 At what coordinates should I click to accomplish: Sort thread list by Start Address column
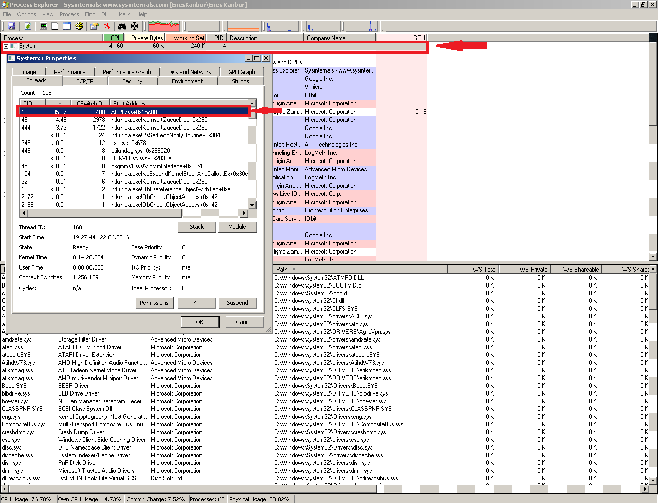pyautogui.click(x=178, y=103)
